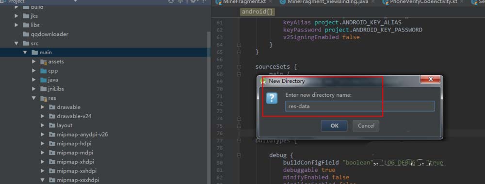The height and width of the screenshot is (184, 485).
Task: Collapse the res folder node
Action: [x=34, y=98]
